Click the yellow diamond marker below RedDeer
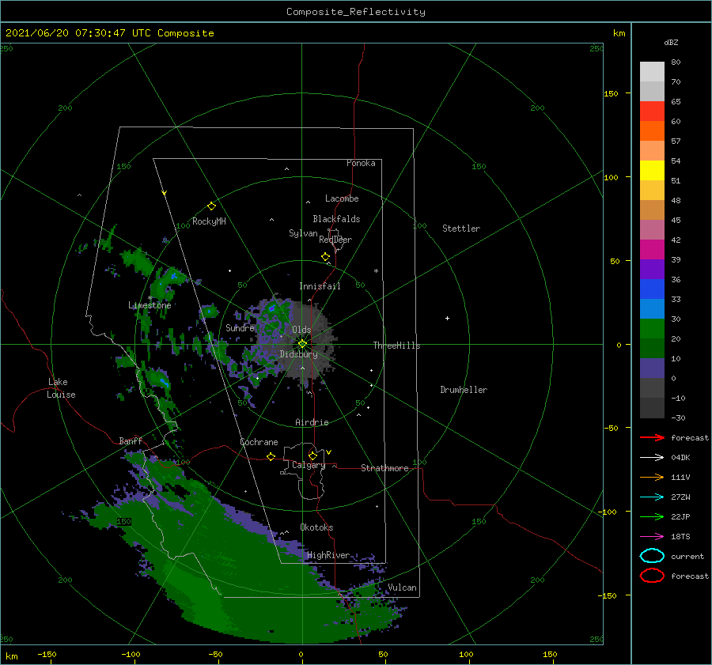The image size is (712, 665). [325, 256]
